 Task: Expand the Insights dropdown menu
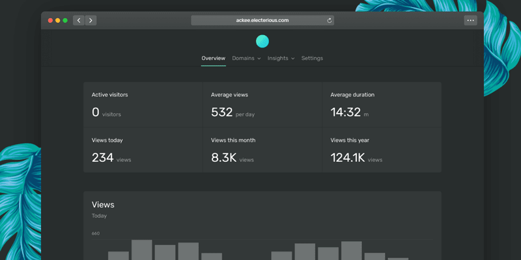(x=281, y=58)
